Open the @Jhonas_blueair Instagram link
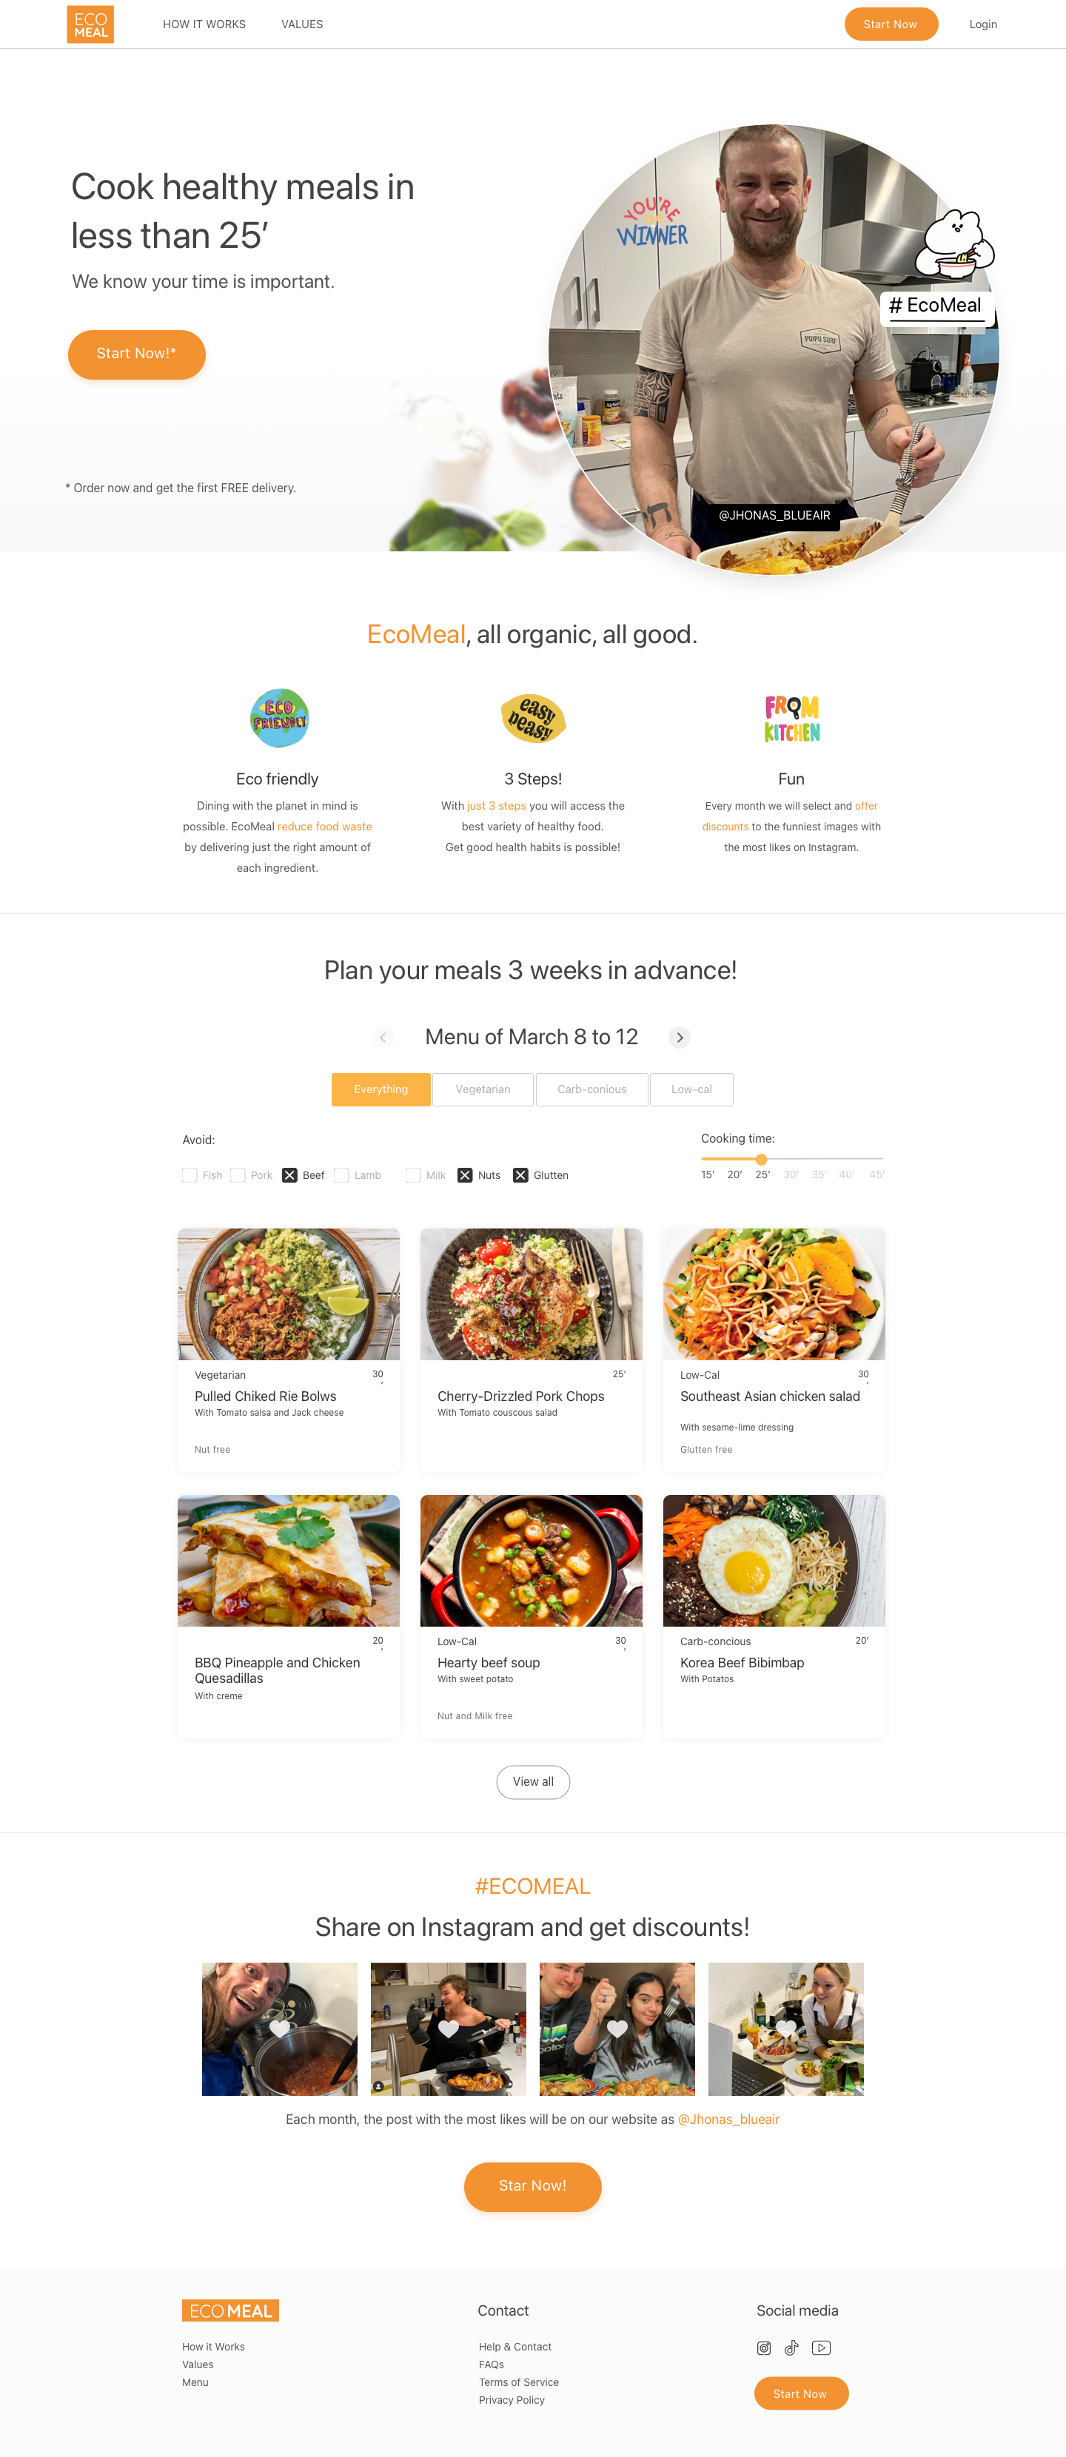 [728, 2120]
